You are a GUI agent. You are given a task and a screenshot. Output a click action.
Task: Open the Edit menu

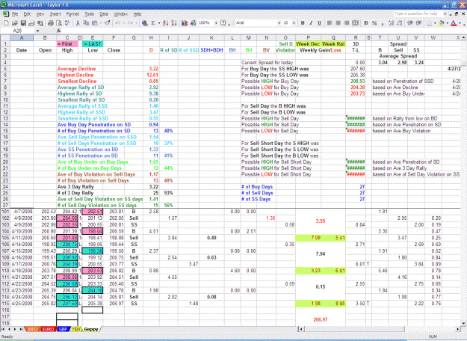tap(27, 14)
